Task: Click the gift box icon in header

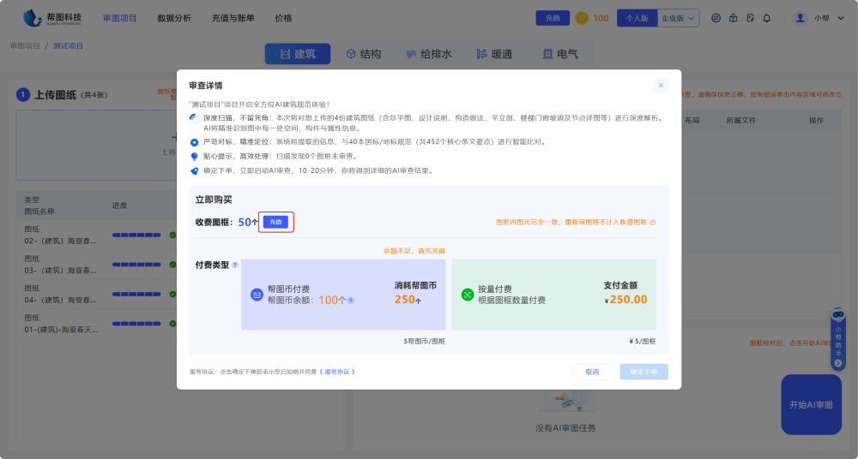Action: click(732, 18)
